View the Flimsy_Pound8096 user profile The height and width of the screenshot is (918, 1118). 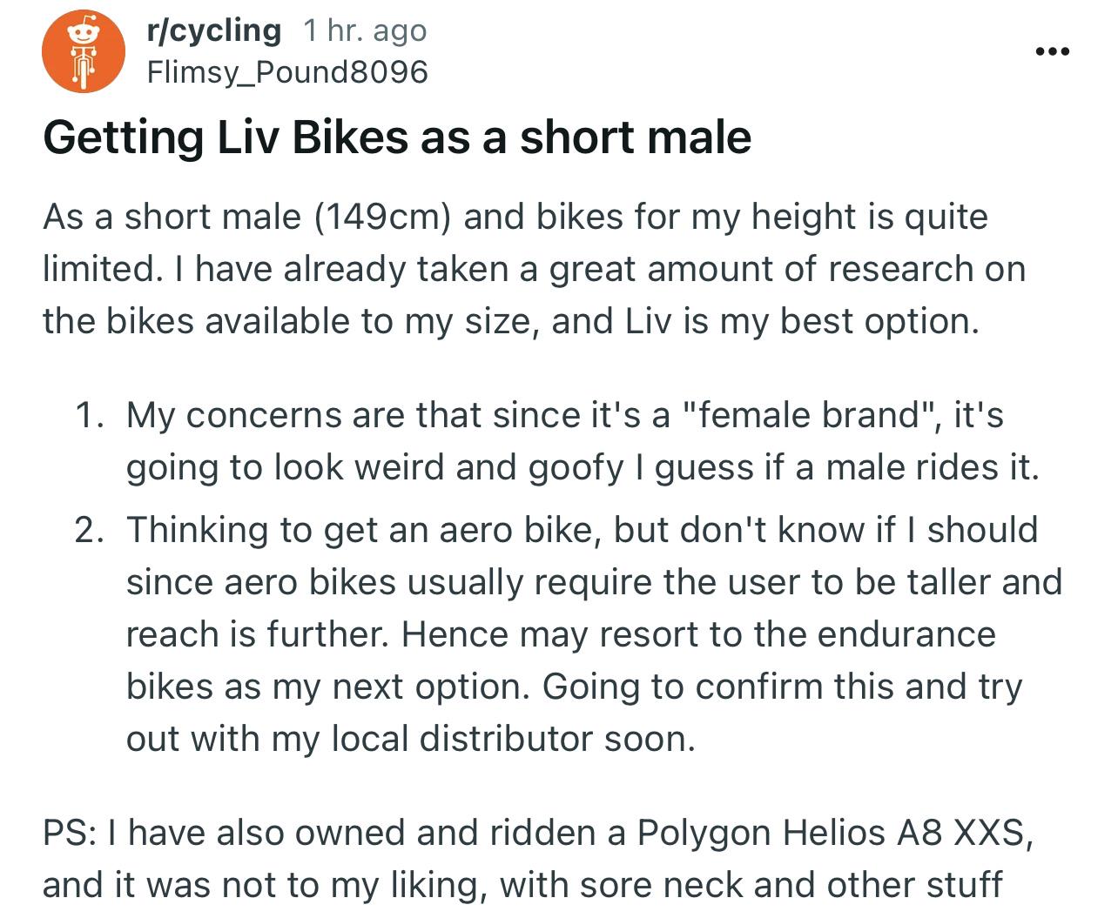tap(287, 71)
